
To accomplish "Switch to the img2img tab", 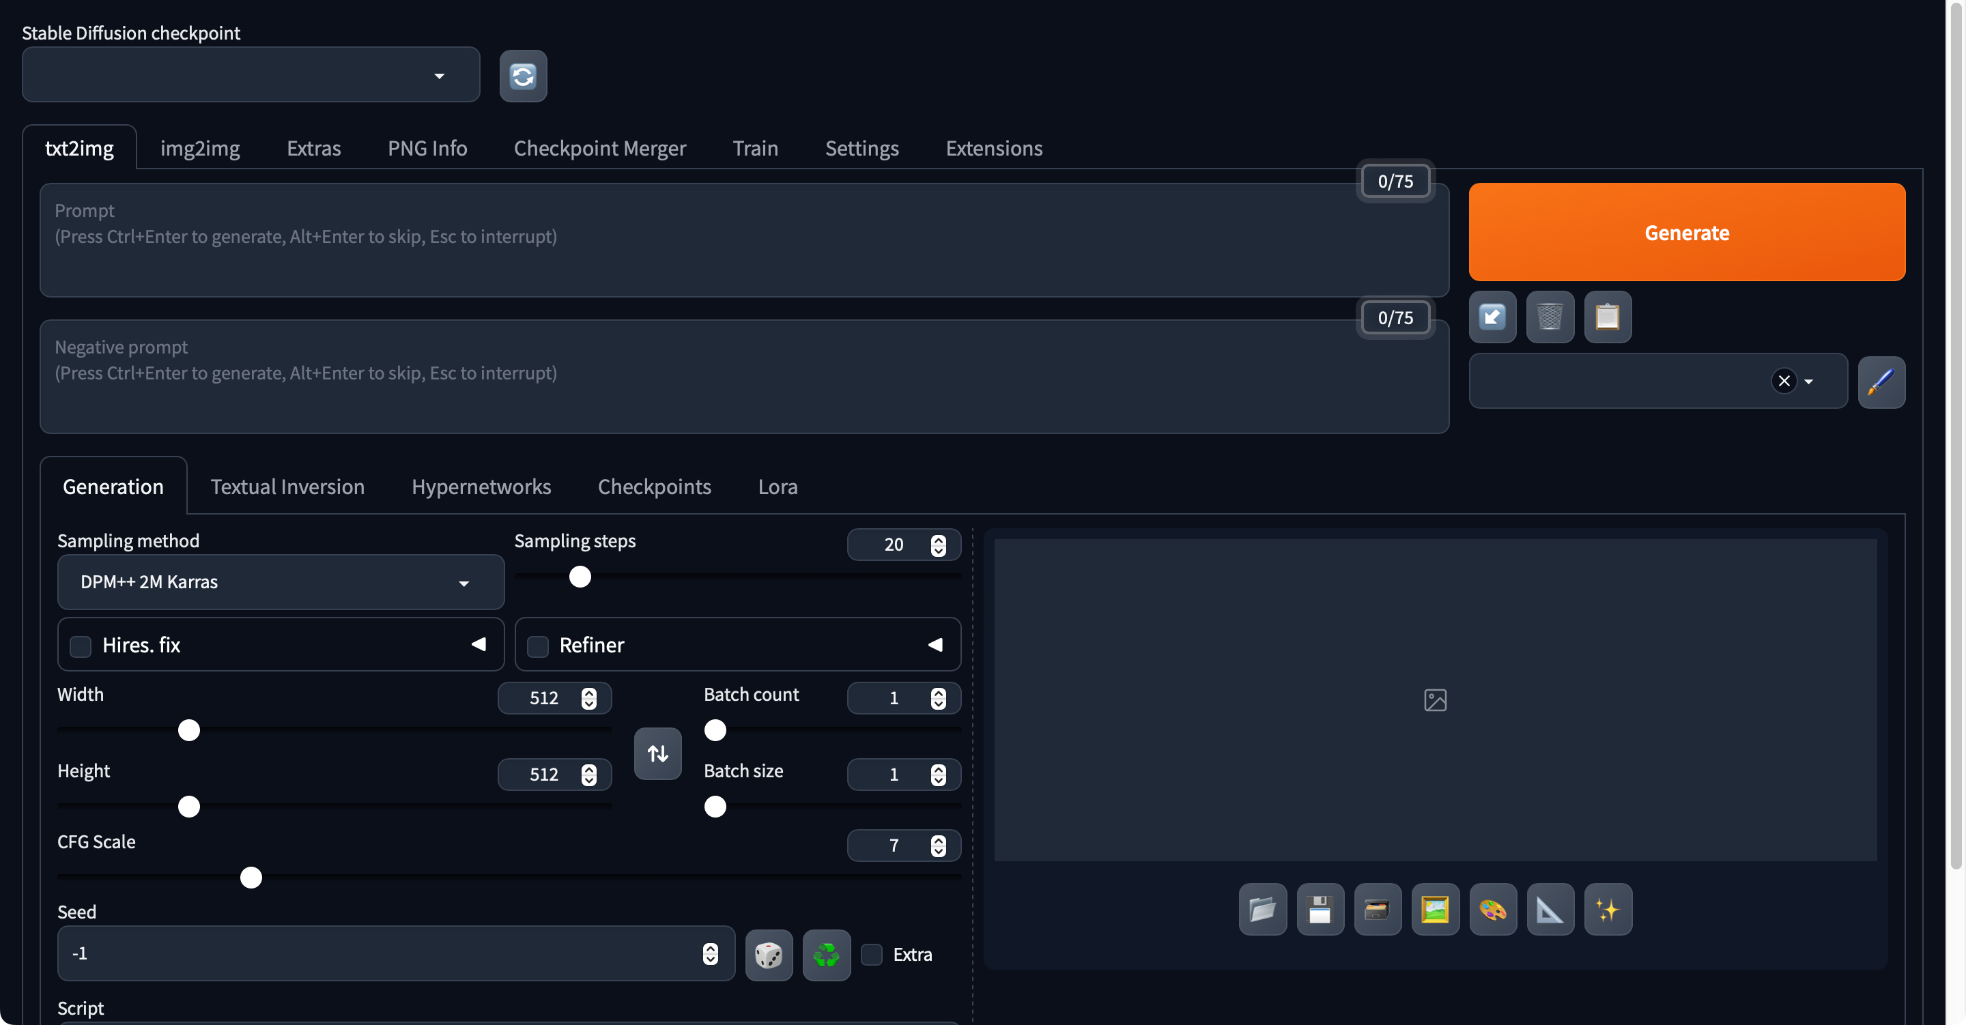I will tap(200, 148).
